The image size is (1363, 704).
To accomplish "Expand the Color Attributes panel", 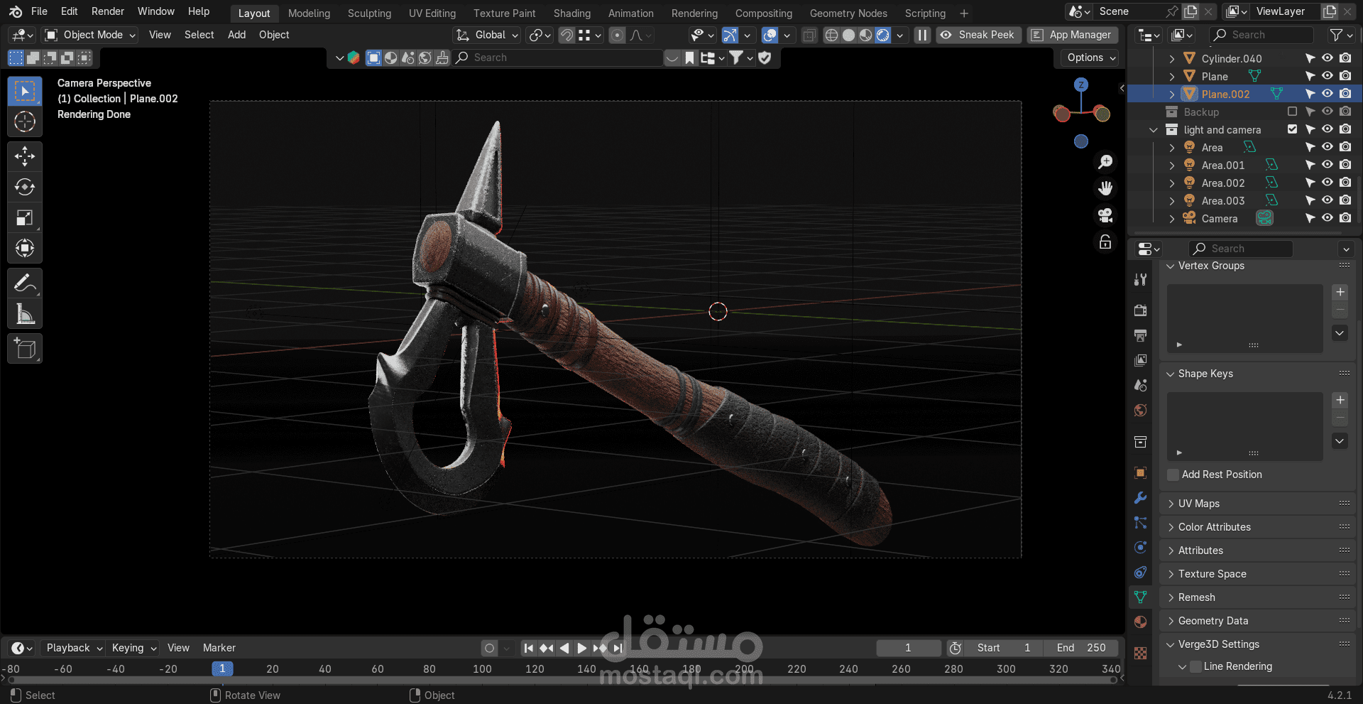I will 1215,527.
